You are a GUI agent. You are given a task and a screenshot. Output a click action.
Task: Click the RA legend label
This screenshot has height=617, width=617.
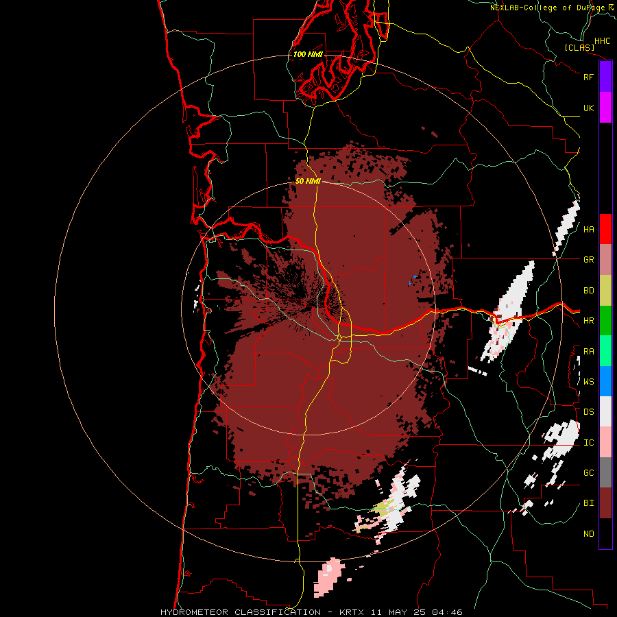point(588,352)
